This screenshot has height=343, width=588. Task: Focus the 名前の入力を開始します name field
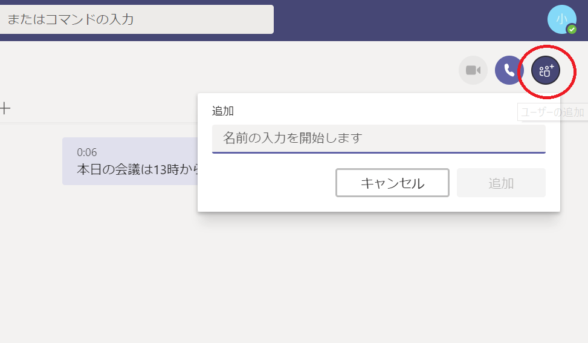click(x=378, y=138)
